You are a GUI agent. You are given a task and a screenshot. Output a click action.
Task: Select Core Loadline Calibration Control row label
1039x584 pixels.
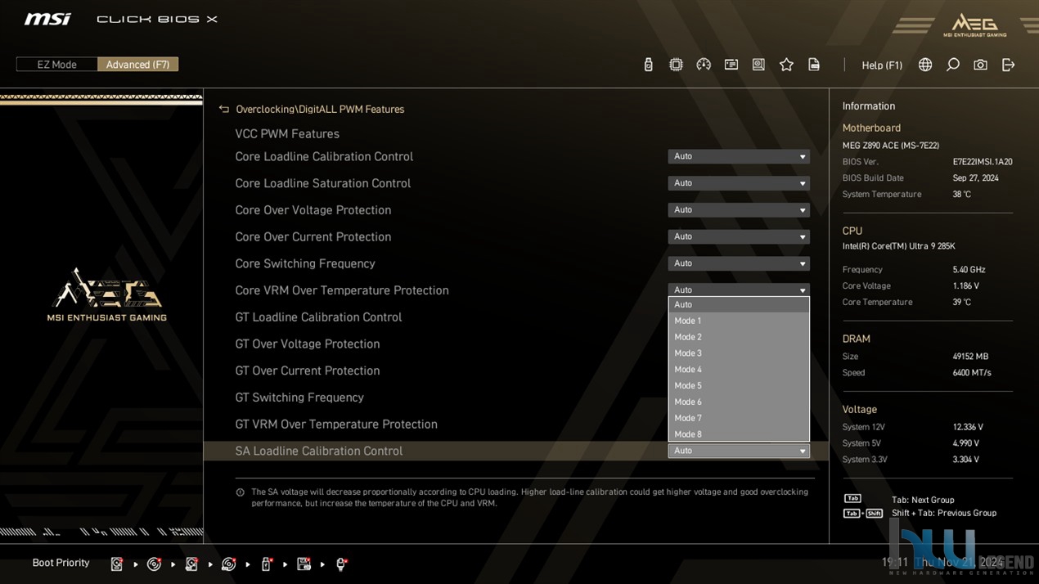pos(324,156)
